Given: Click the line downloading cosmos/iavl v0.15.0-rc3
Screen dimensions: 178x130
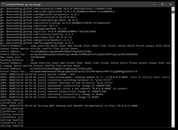Looking at the screenshot, I should (36, 37).
